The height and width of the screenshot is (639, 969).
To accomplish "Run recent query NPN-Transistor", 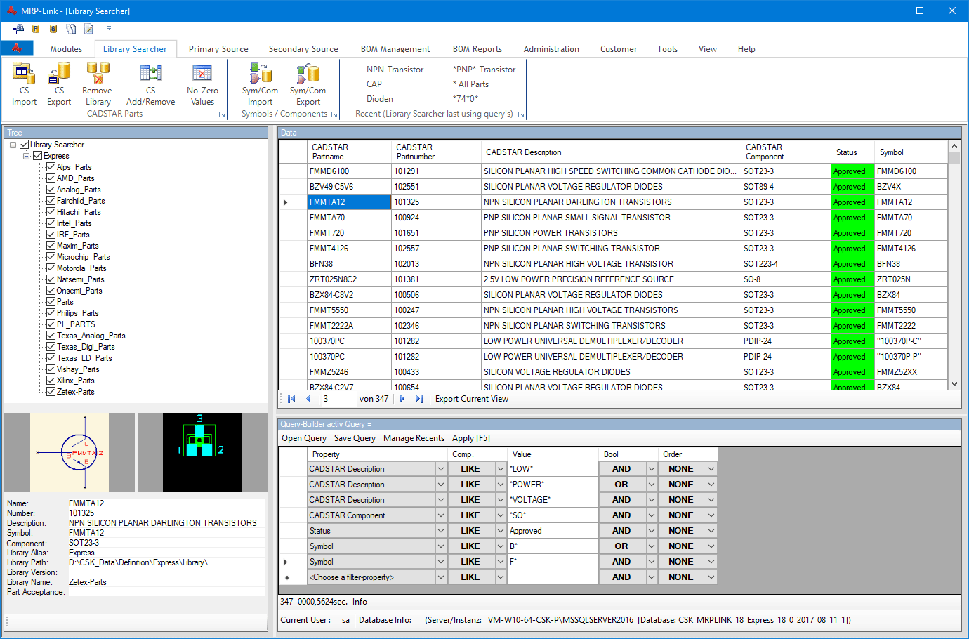I will point(395,70).
